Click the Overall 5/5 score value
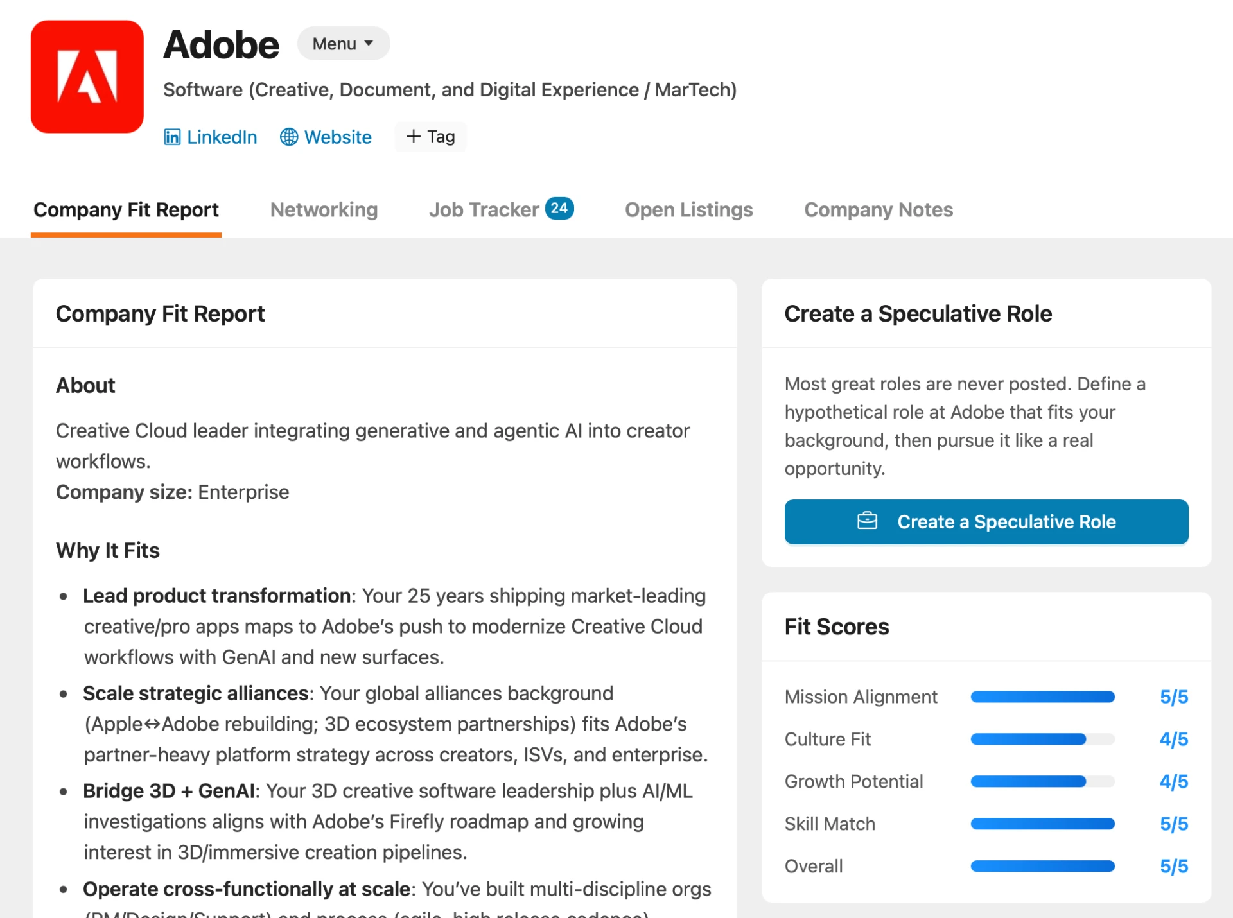1233x918 pixels. click(1174, 866)
